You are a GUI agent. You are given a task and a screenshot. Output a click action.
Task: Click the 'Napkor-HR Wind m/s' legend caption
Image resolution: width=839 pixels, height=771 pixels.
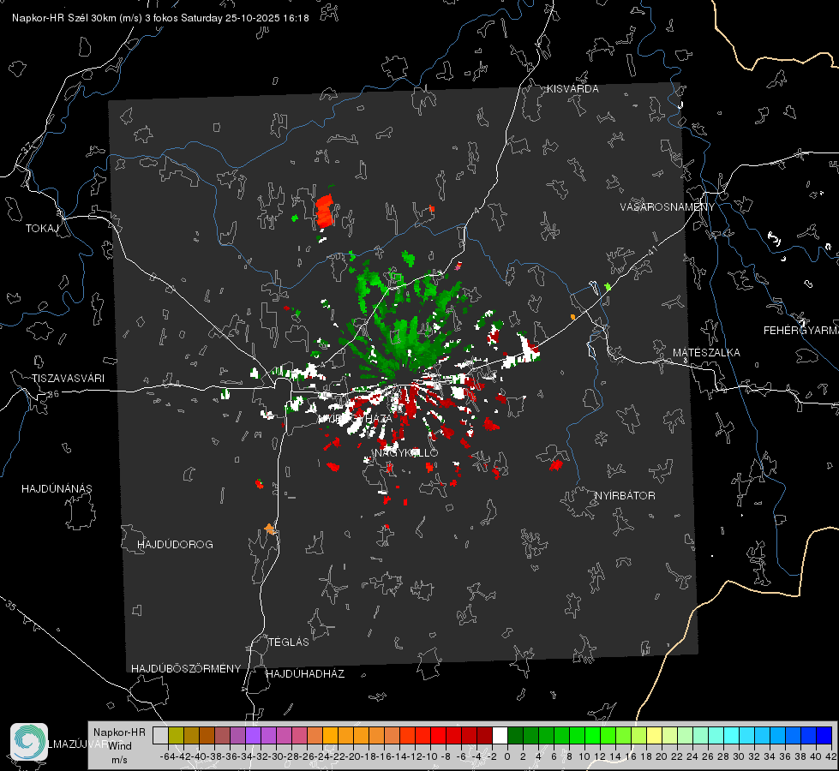pyautogui.click(x=119, y=746)
